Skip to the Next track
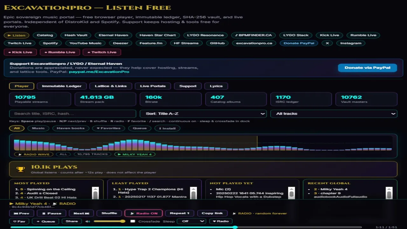 [81, 213]
